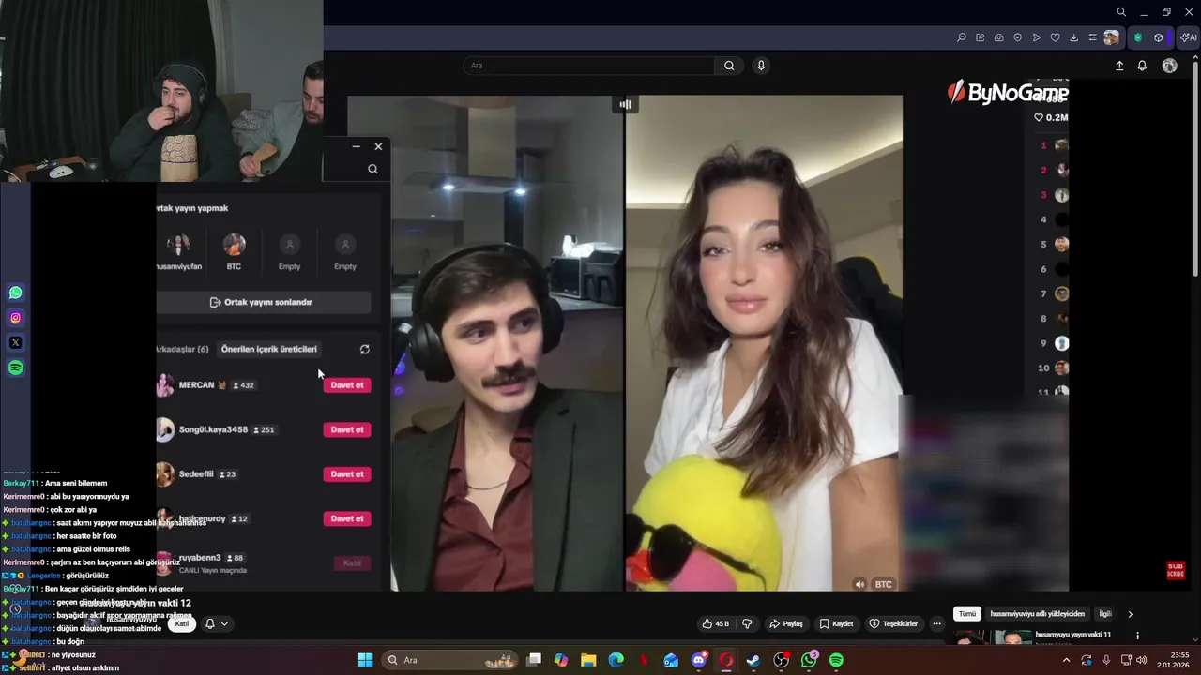
Task: Click the Katıl button under video
Action: tap(182, 623)
